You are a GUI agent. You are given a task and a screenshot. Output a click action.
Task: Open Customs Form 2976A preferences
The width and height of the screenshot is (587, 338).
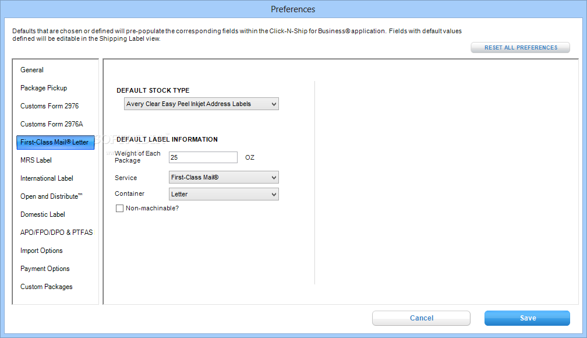tap(52, 124)
